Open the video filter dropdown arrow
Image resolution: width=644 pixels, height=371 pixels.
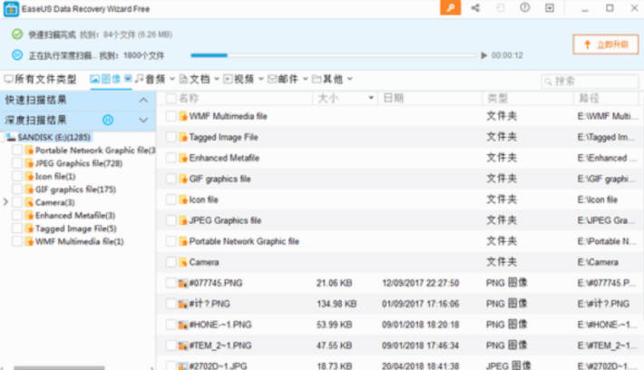click(x=260, y=79)
